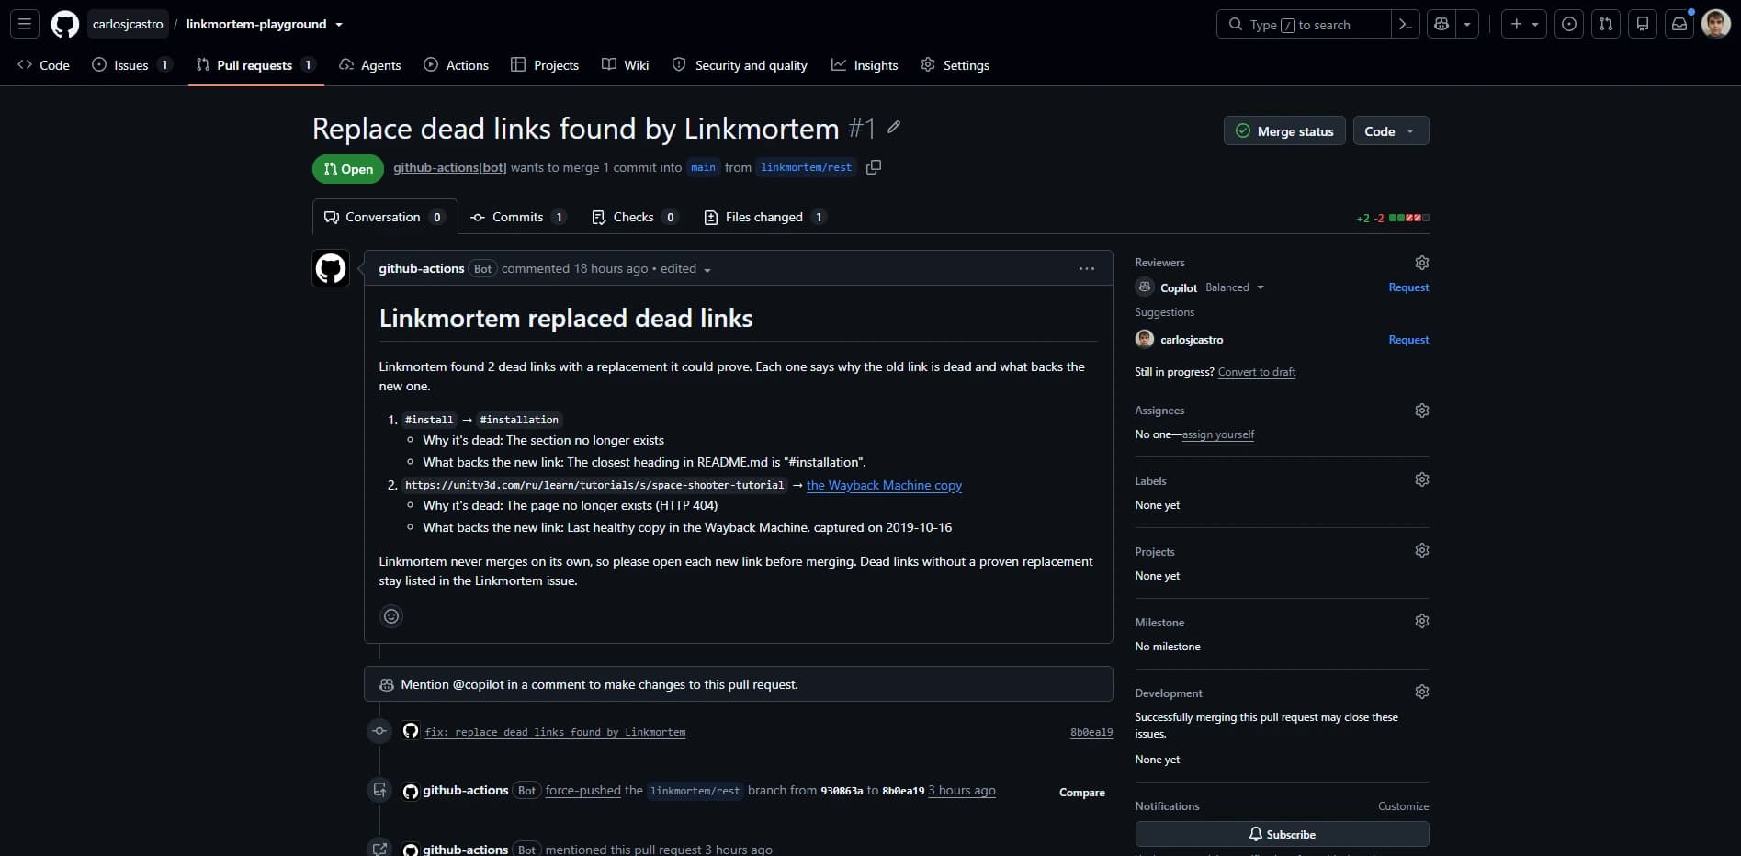This screenshot has height=856, width=1741.
Task: Edit the pull request title pencil
Action: (894, 128)
